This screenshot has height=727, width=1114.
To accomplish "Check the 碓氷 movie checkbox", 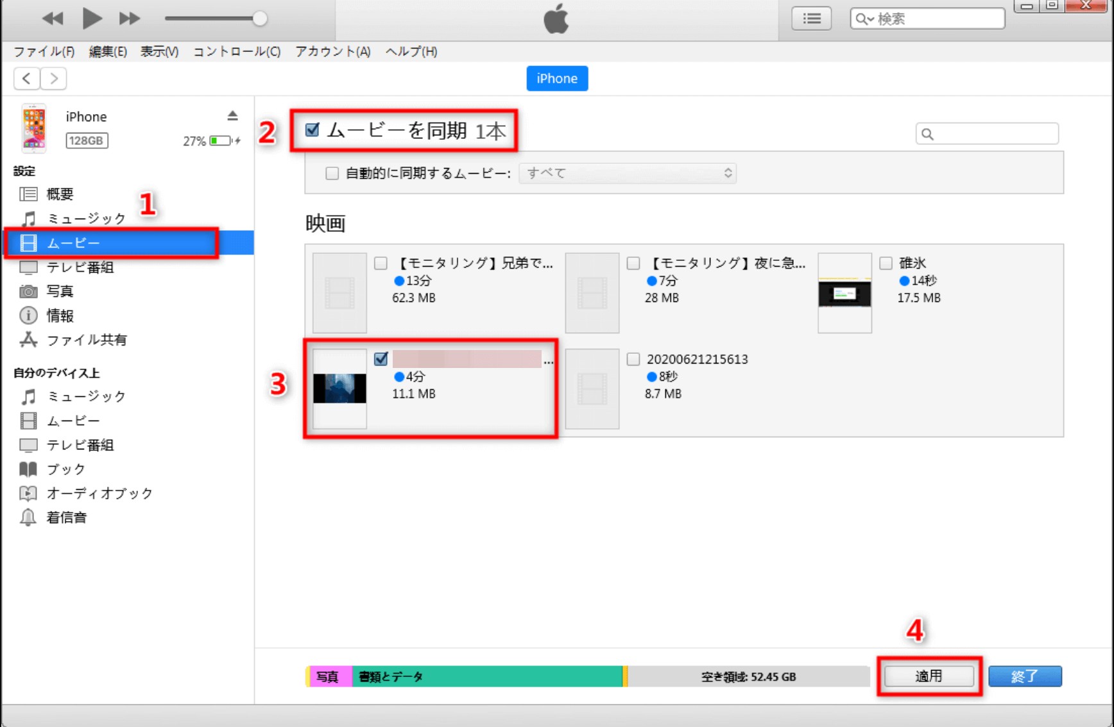I will pos(886,263).
